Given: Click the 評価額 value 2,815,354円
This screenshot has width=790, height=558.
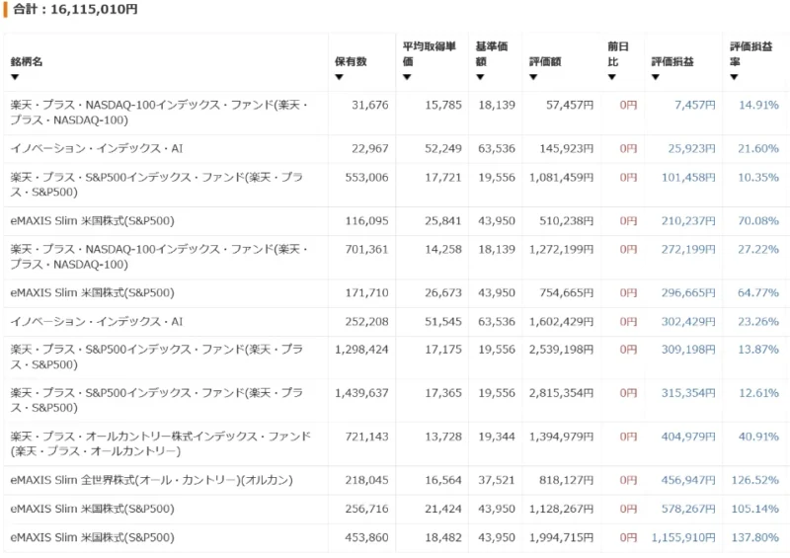Looking at the screenshot, I should [561, 393].
